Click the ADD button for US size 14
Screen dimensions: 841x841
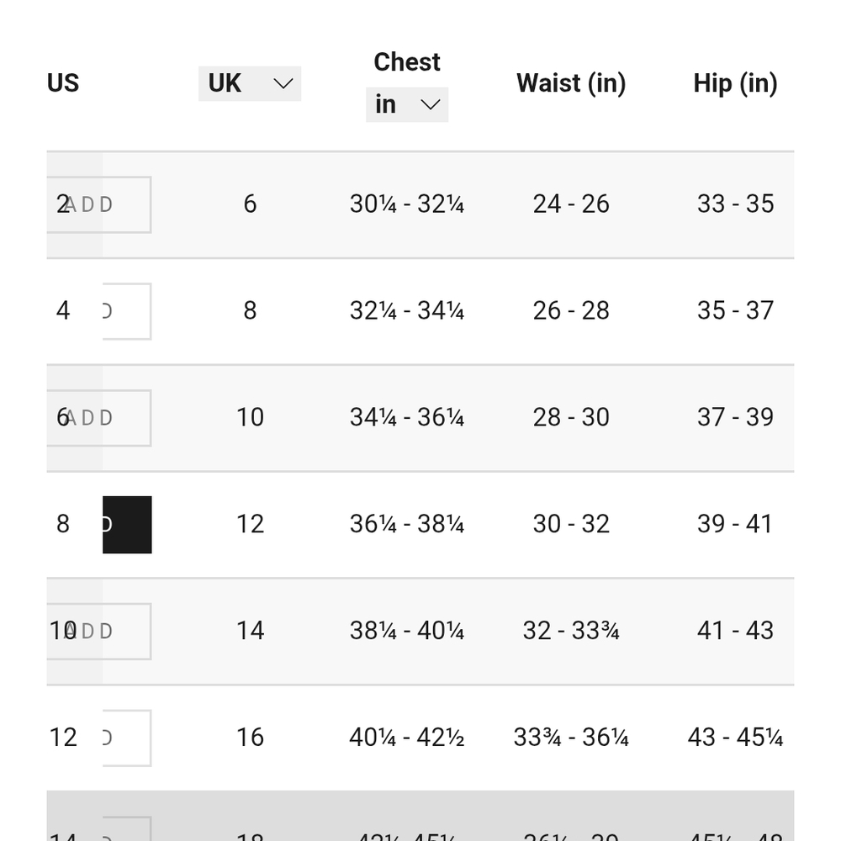pyautogui.click(x=127, y=828)
